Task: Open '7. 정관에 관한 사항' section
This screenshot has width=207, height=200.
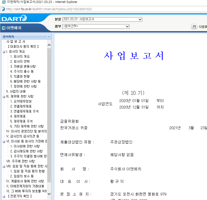Action: tap(24, 87)
